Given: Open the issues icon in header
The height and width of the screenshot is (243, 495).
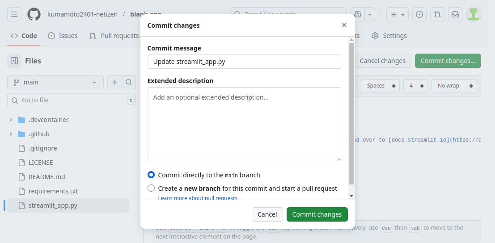Looking at the screenshot, I should click(419, 14).
